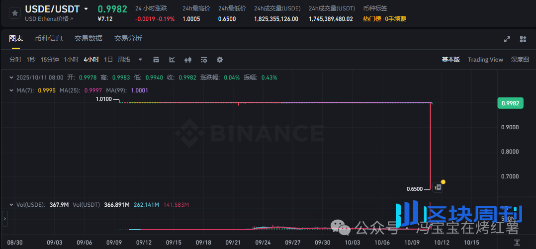The width and height of the screenshot is (536, 249).
Task: Open the technical indicators chart icon
Action: pyautogui.click(x=172, y=60)
